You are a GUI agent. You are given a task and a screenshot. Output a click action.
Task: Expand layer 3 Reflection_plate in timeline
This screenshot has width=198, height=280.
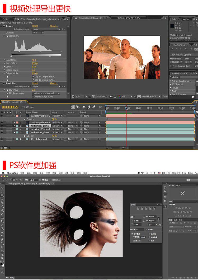[x=14, y=126]
